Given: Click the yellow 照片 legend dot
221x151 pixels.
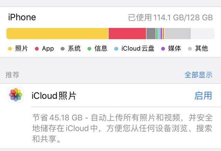Looking at the screenshot, I should click(x=10, y=49).
